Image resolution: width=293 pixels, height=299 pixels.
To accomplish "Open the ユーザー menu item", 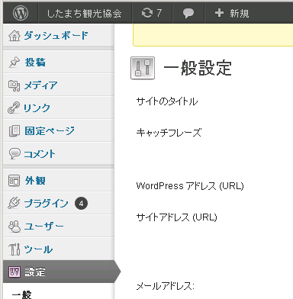I will tap(43, 227).
